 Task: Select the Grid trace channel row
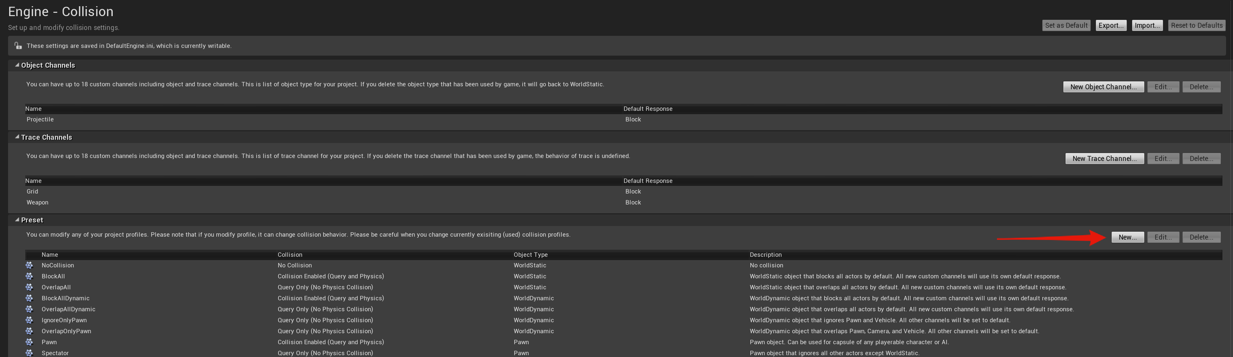[33, 191]
